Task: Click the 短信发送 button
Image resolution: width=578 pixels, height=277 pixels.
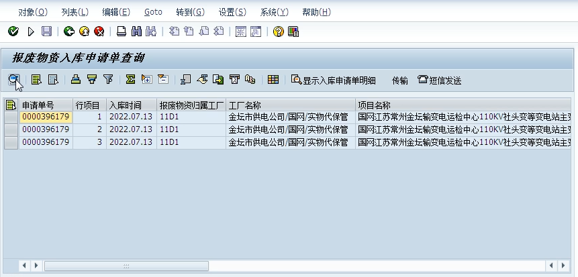Action: tap(440, 80)
